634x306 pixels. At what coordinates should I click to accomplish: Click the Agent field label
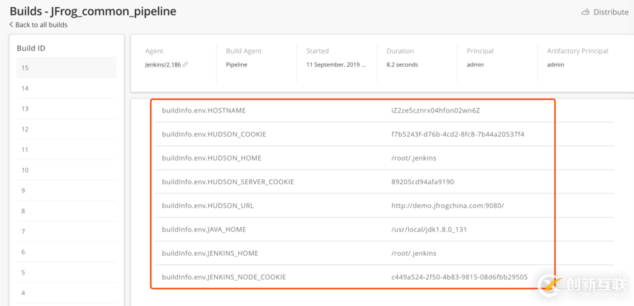[x=154, y=51]
